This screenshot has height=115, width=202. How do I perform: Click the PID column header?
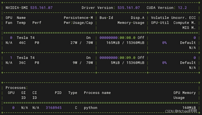pyautogui.click(x=58, y=93)
